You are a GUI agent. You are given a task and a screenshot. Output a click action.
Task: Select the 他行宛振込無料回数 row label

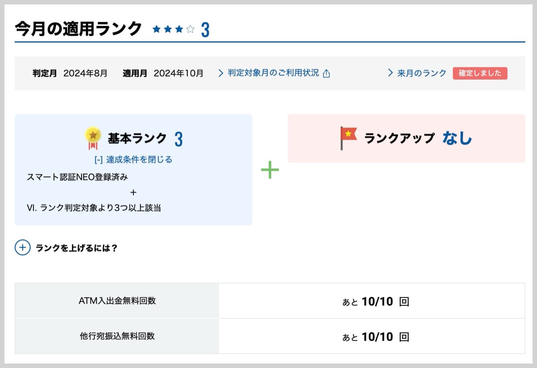117,336
